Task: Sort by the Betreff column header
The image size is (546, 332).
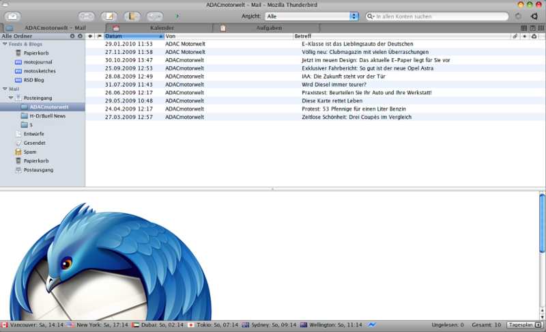Action: [x=402, y=36]
